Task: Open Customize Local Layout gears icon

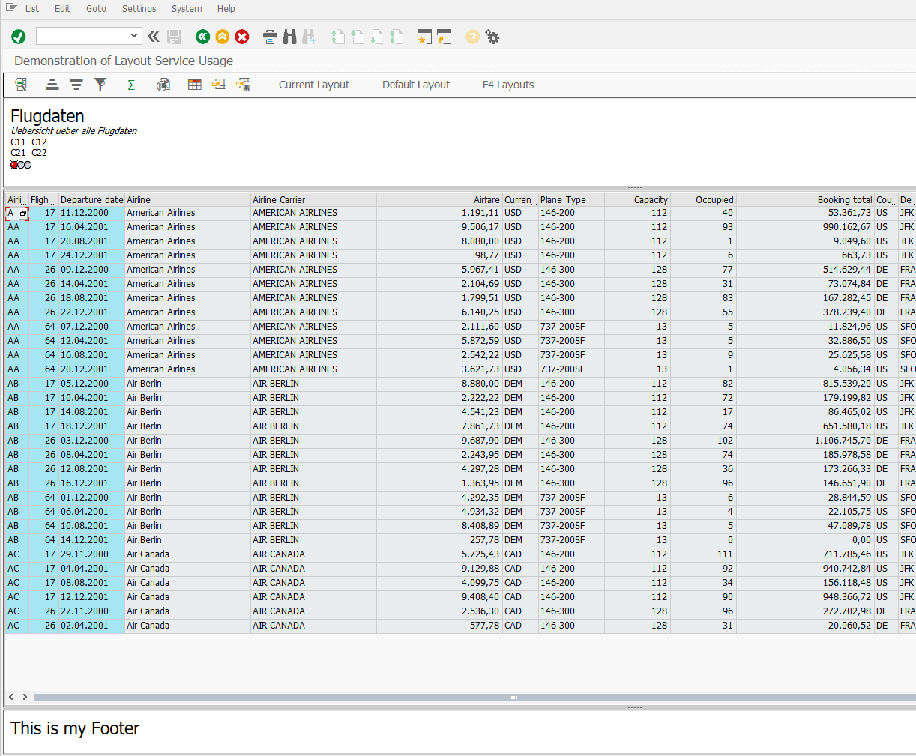Action: pyautogui.click(x=492, y=37)
